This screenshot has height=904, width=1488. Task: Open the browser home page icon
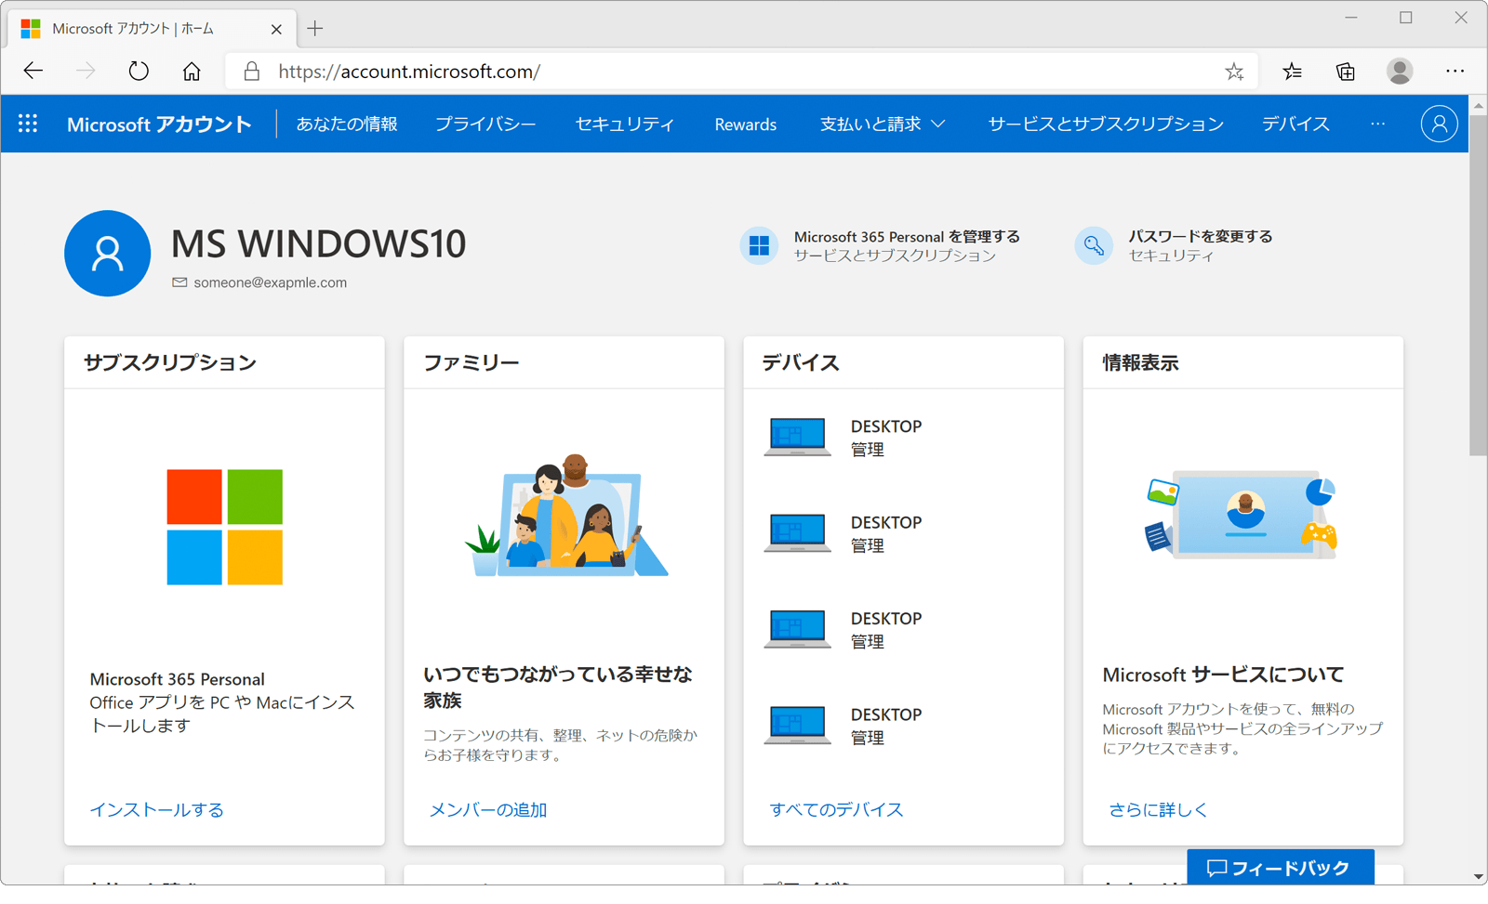pos(192,71)
